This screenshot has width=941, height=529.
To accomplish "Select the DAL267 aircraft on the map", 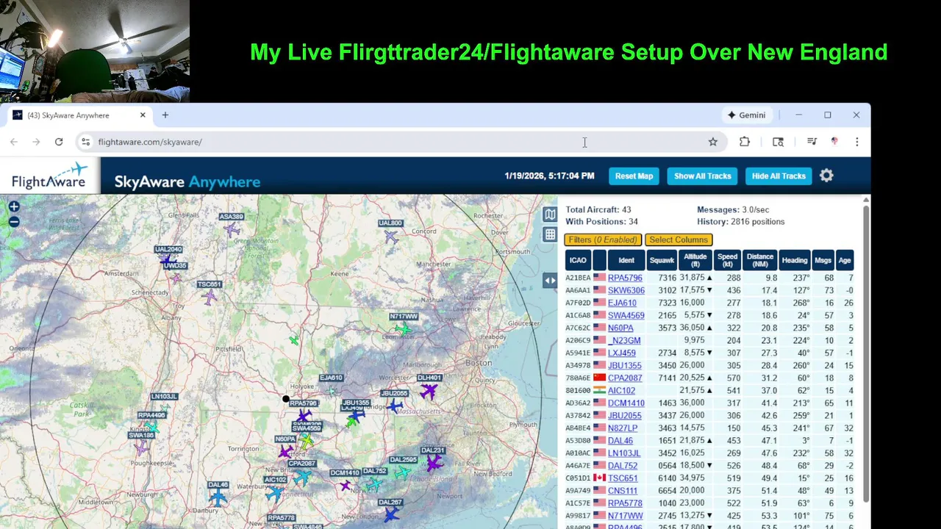I will coord(391,514).
